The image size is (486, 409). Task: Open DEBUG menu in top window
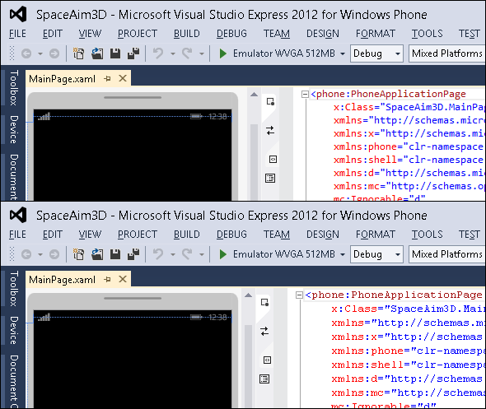[231, 34]
